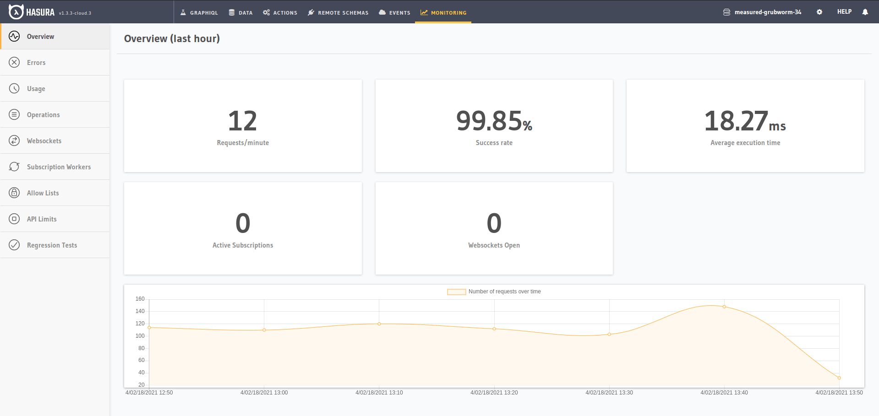Select API Limits in the sidebar

click(42, 219)
